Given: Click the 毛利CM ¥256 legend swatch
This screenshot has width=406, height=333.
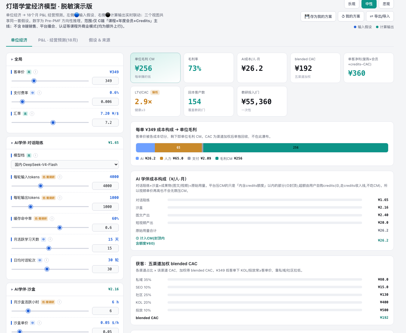Looking at the screenshot, I should [217, 158].
